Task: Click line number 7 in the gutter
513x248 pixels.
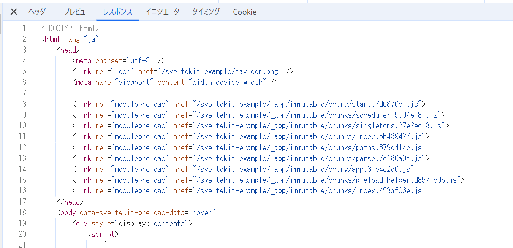Action: (24, 93)
